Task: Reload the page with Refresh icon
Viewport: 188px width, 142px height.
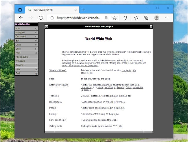Action: pos(41,18)
